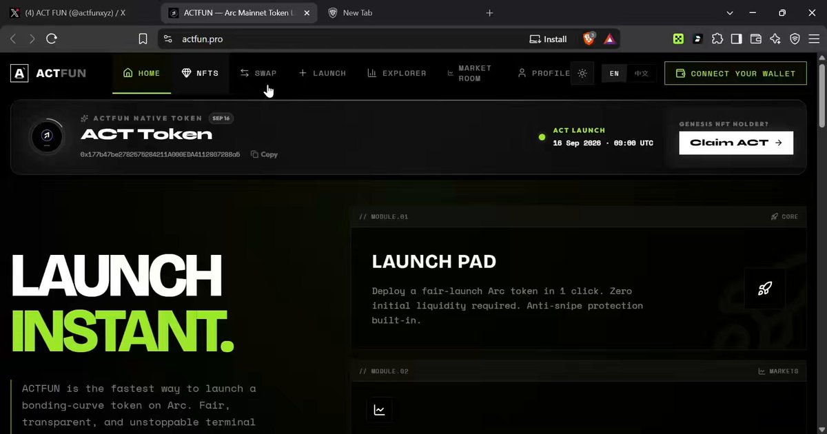
Task: Install the ACTFUN web app
Action: pos(548,39)
